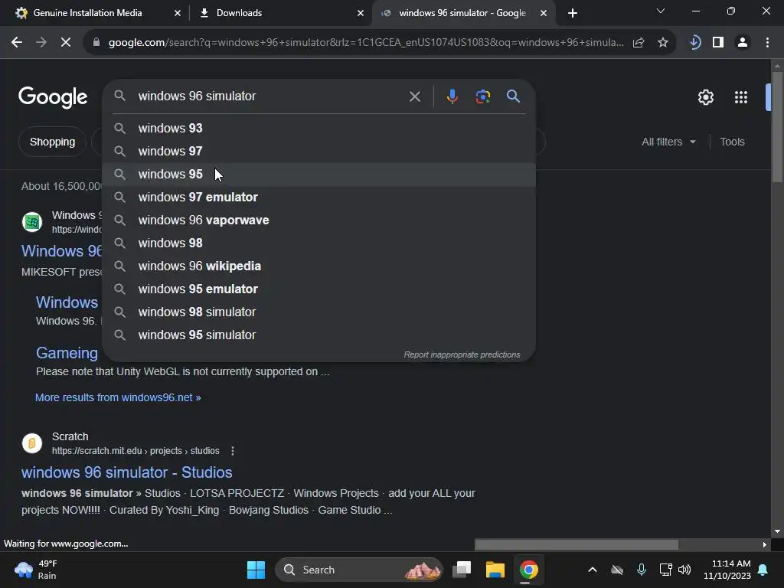
Task: Open clock and date 11:14 AM
Action: (727, 570)
